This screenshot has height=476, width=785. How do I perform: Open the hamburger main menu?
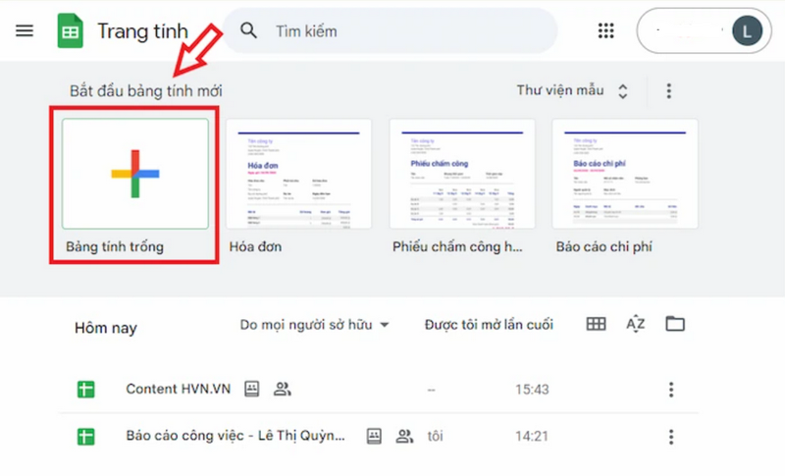pyautogui.click(x=25, y=31)
